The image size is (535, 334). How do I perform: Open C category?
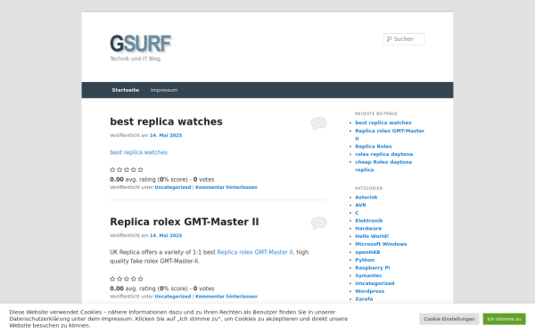click(x=357, y=213)
